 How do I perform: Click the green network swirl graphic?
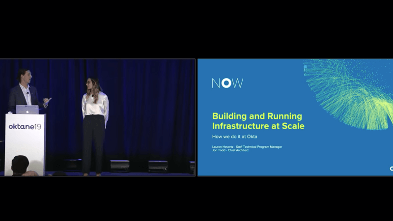click(351, 91)
